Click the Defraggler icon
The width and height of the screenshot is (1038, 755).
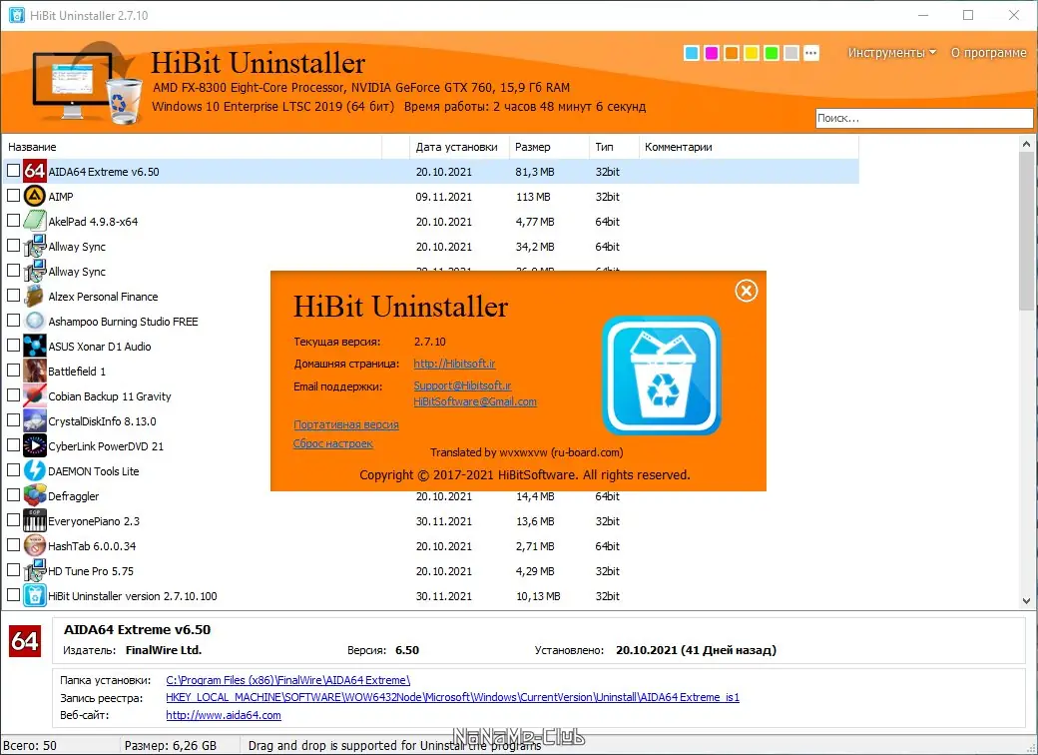coord(34,496)
